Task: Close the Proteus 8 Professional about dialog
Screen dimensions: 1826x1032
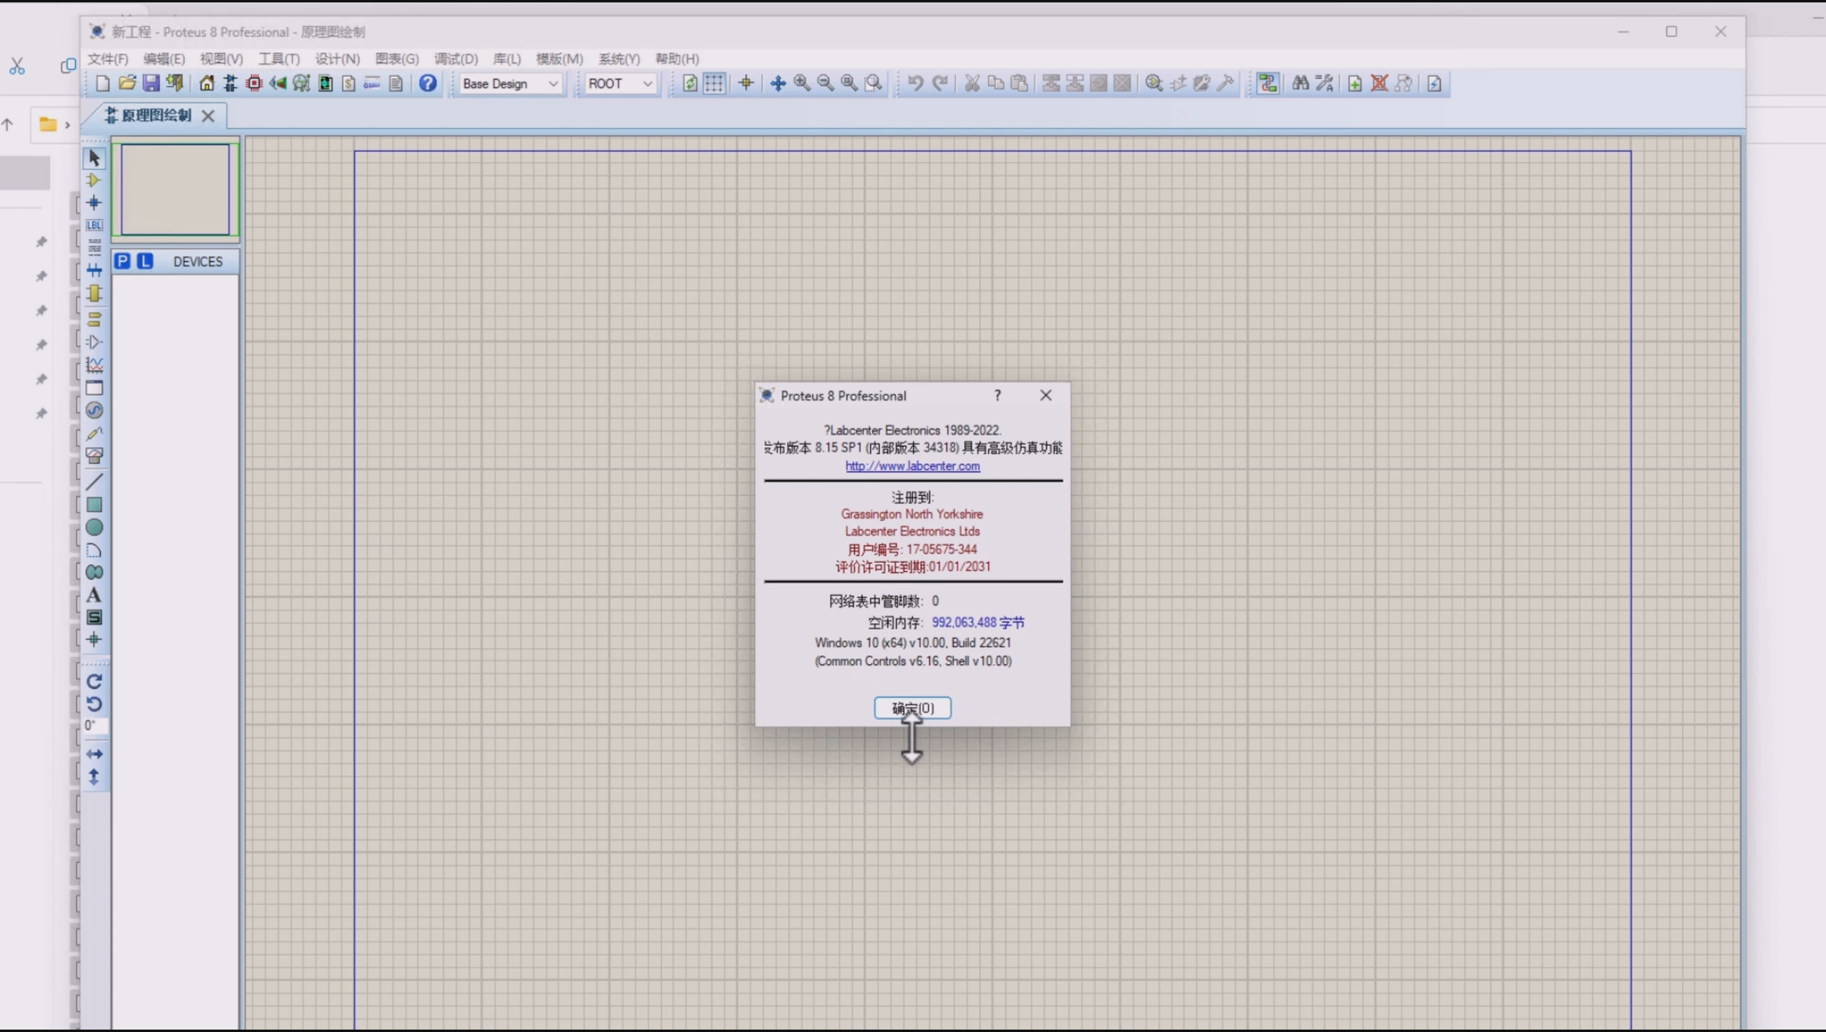Action: (x=1046, y=396)
